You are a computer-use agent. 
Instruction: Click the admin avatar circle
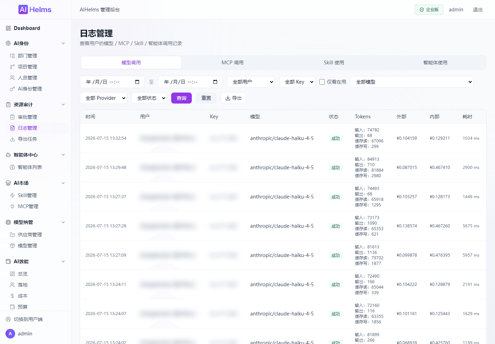click(x=10, y=334)
